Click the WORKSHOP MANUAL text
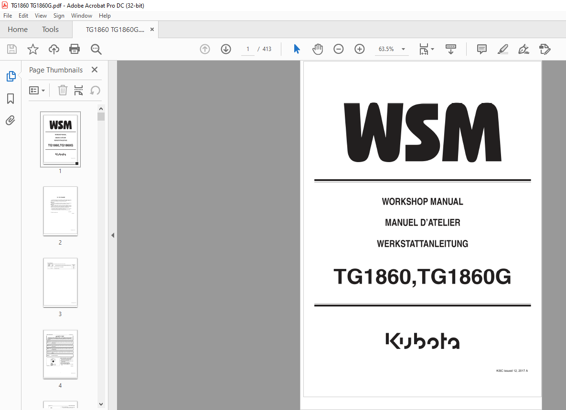 422,202
